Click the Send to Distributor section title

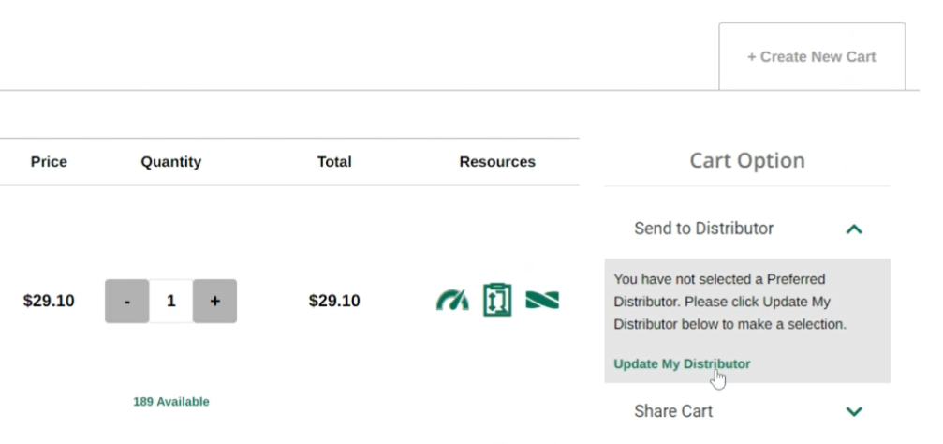click(x=703, y=229)
